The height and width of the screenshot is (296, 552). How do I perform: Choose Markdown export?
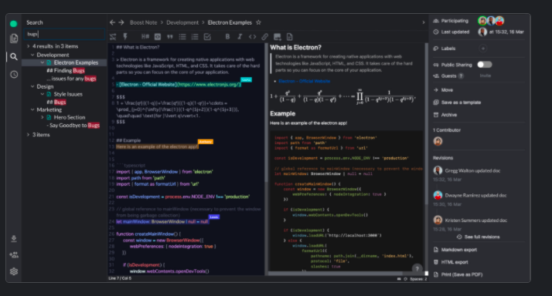(x=458, y=250)
